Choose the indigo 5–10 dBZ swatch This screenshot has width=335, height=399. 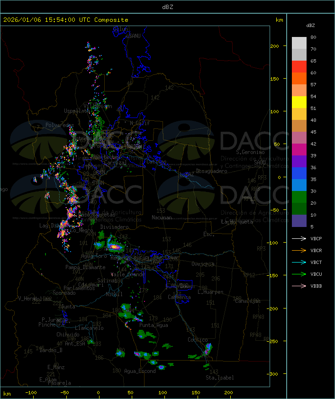[x=299, y=221]
